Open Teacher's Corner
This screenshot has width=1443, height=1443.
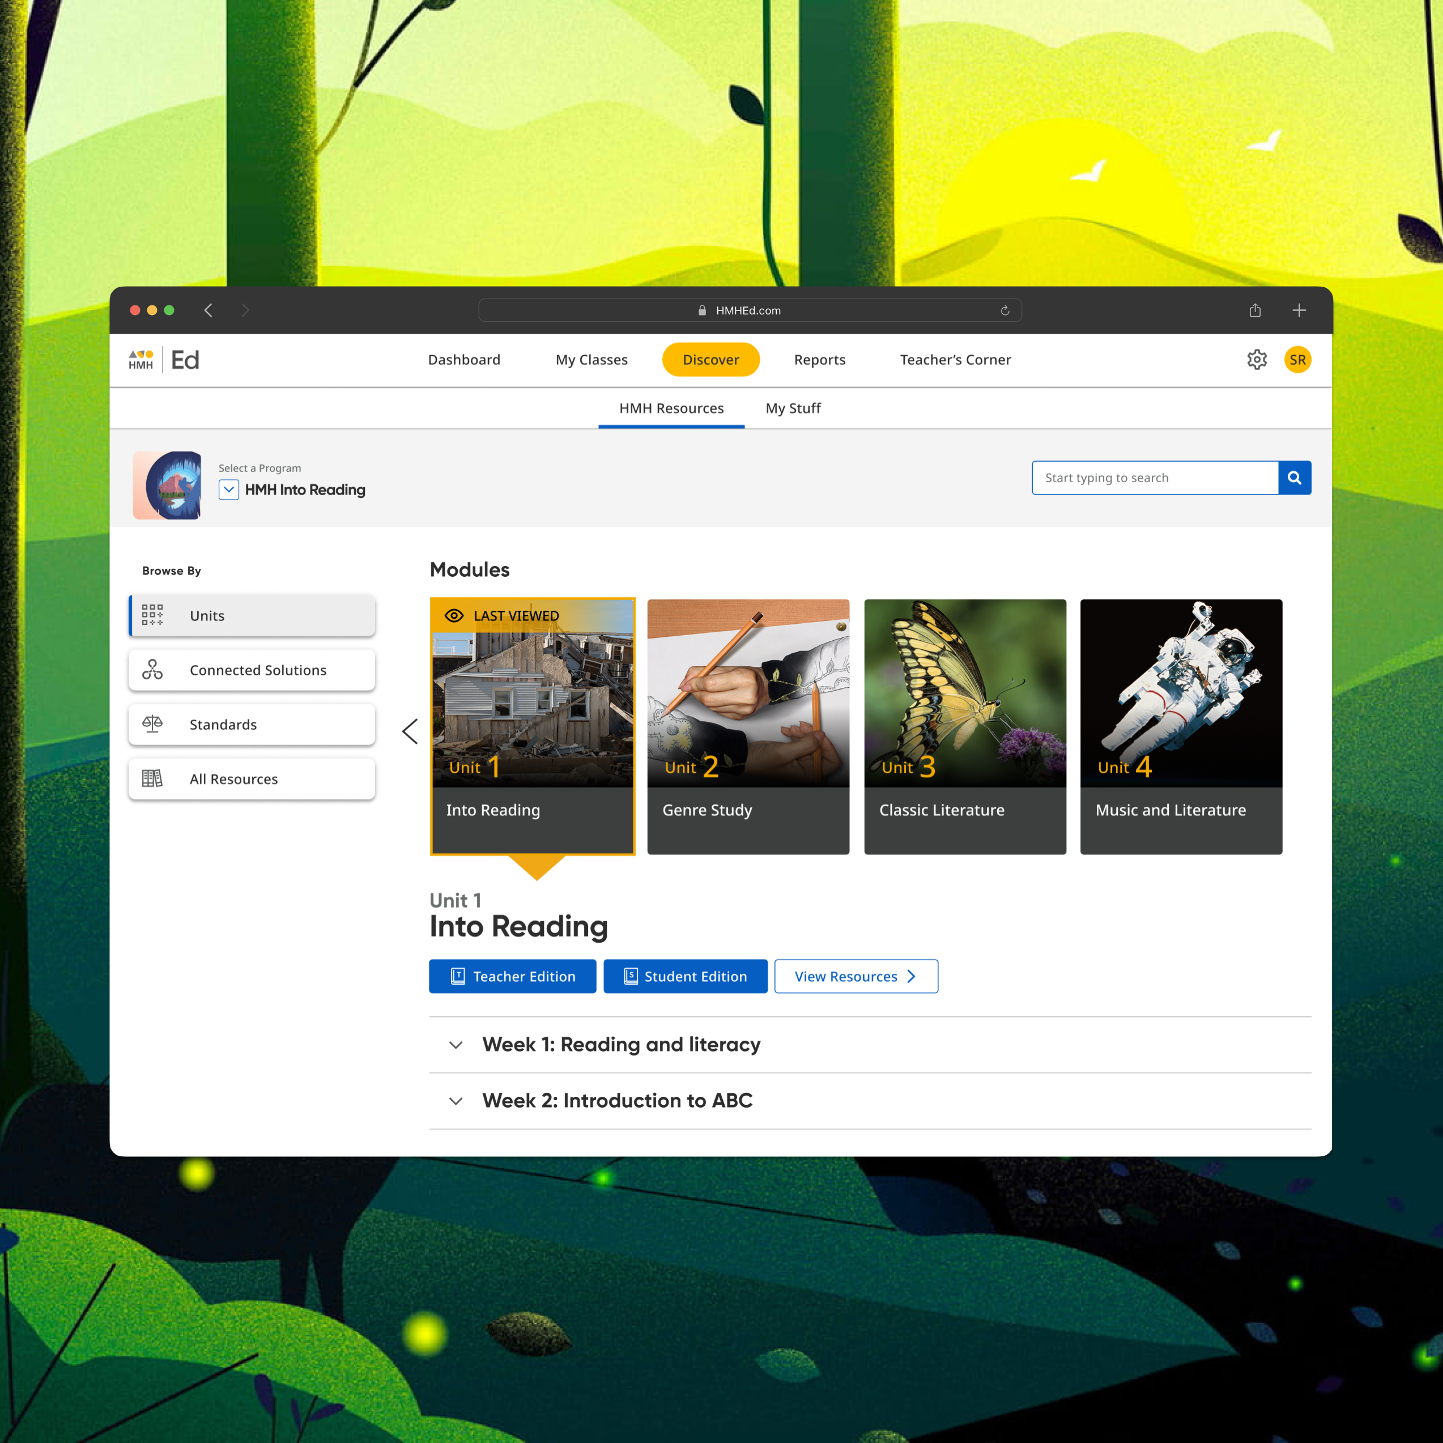955,360
